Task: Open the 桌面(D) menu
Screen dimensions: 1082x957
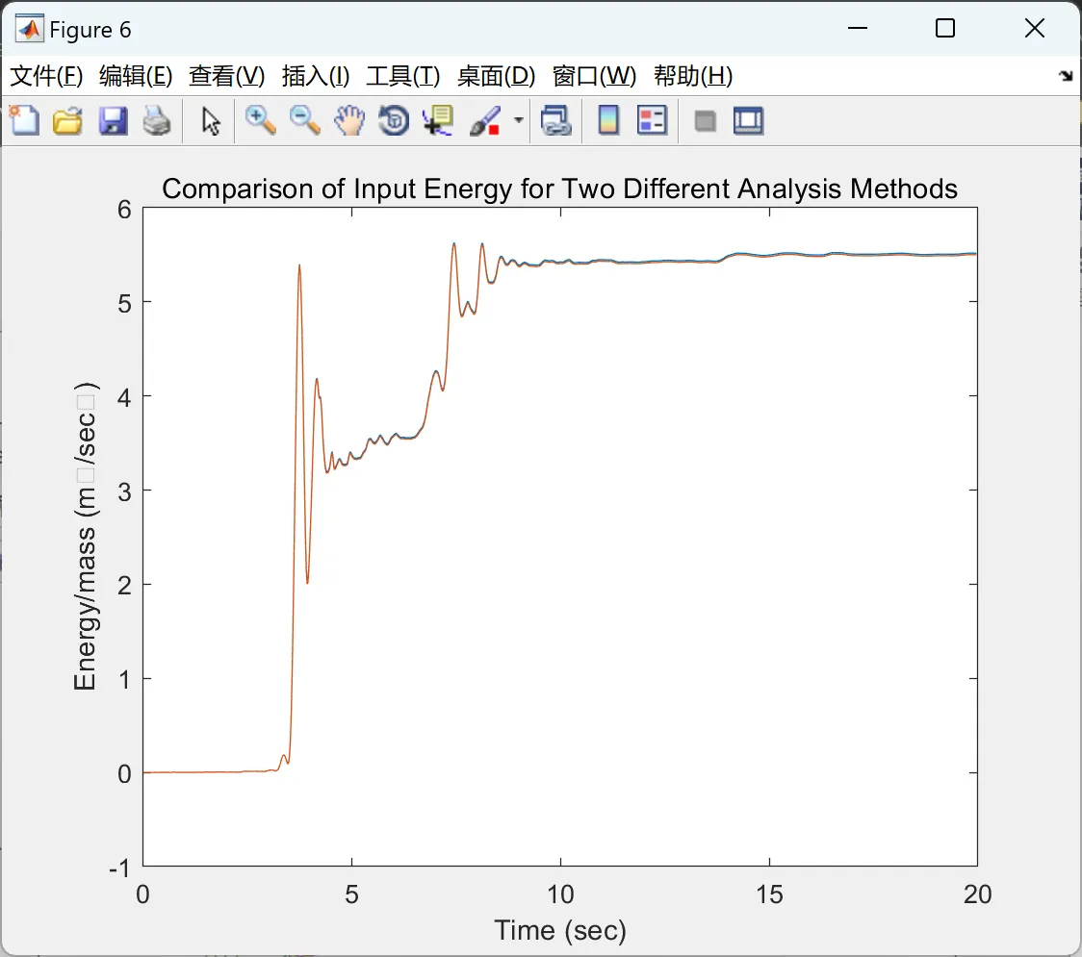Action: pos(496,76)
